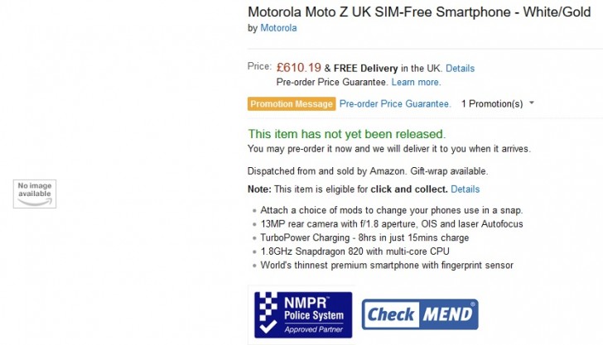Click the orange Promotion Message badge

[x=292, y=104]
